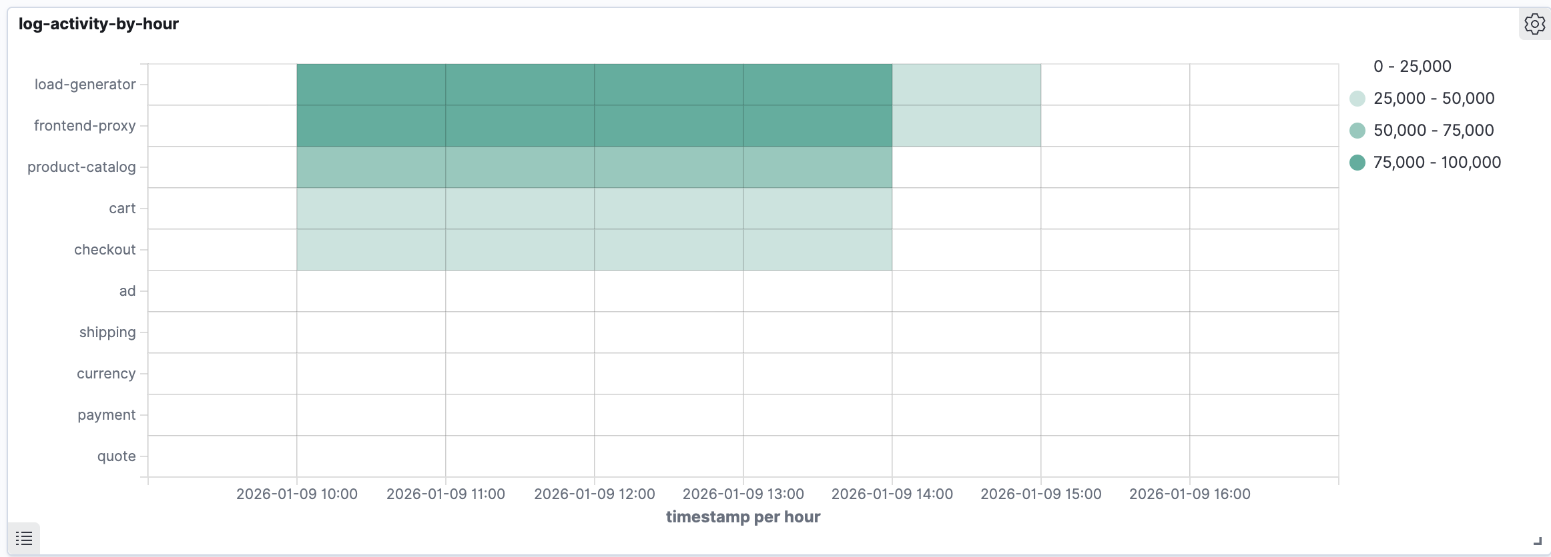Click the load-generator axis label
The image size is (1551, 557).
click(x=84, y=84)
